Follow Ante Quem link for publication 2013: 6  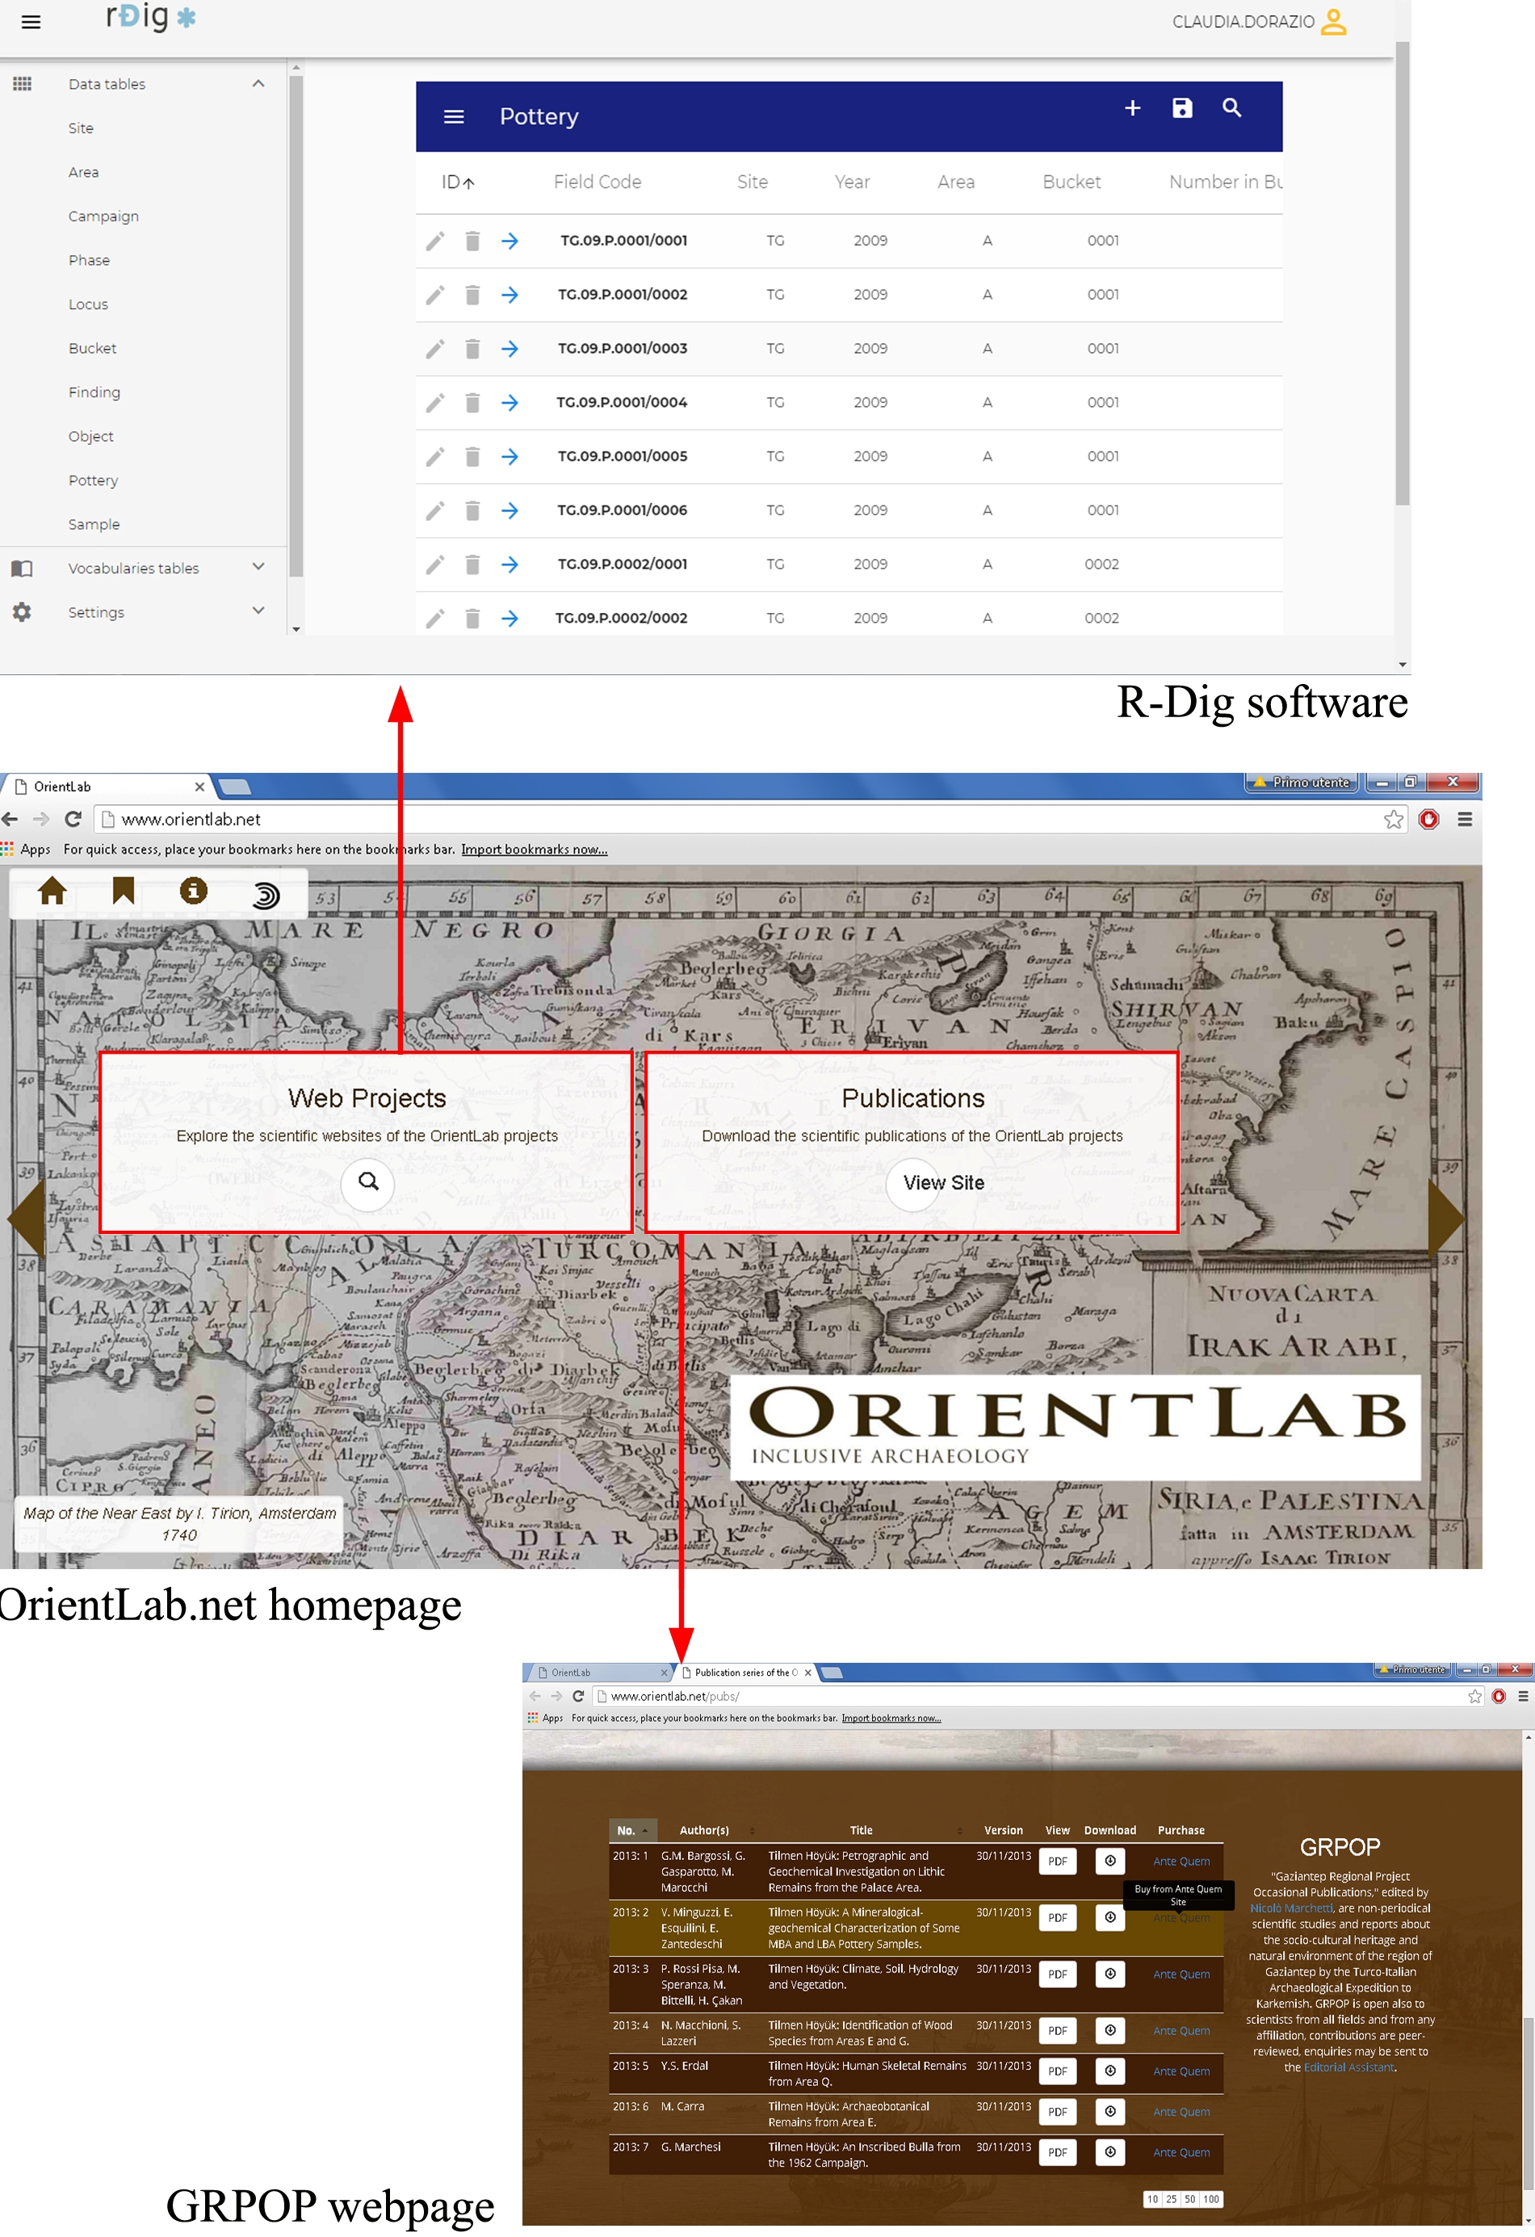click(x=1181, y=2112)
